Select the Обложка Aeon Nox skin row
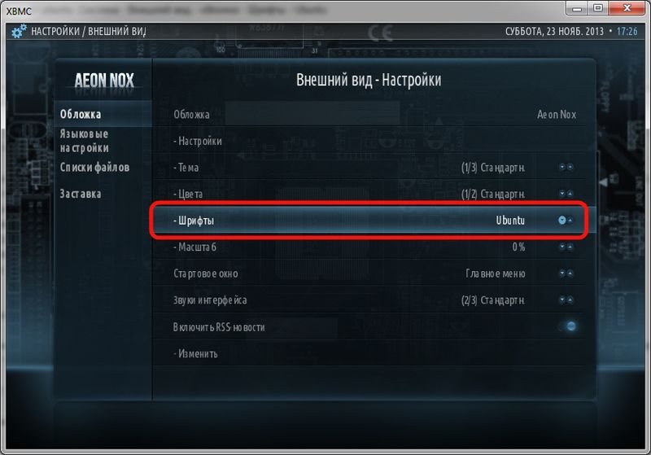Image resolution: width=651 pixels, height=455 pixels. pyautogui.click(x=369, y=114)
